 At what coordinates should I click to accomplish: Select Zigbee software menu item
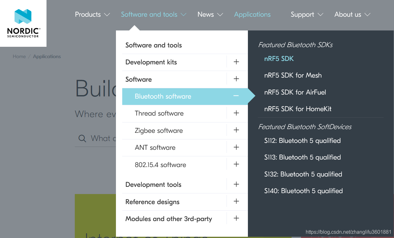click(159, 131)
